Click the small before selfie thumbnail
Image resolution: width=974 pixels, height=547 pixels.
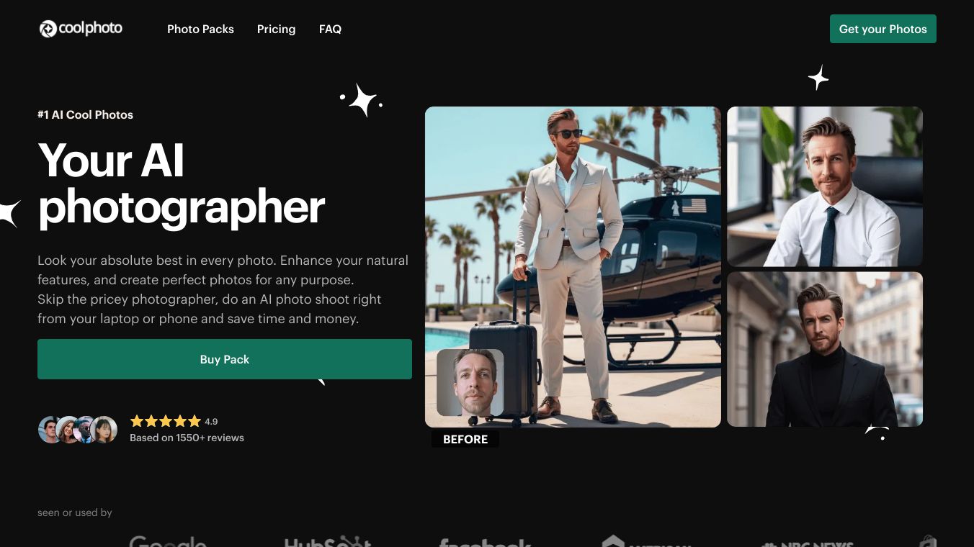click(470, 382)
